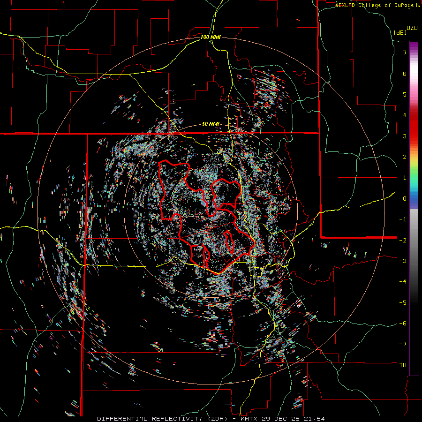Click the ZDR color scale bar
Screen dimensions: 422x422
(x=414, y=208)
